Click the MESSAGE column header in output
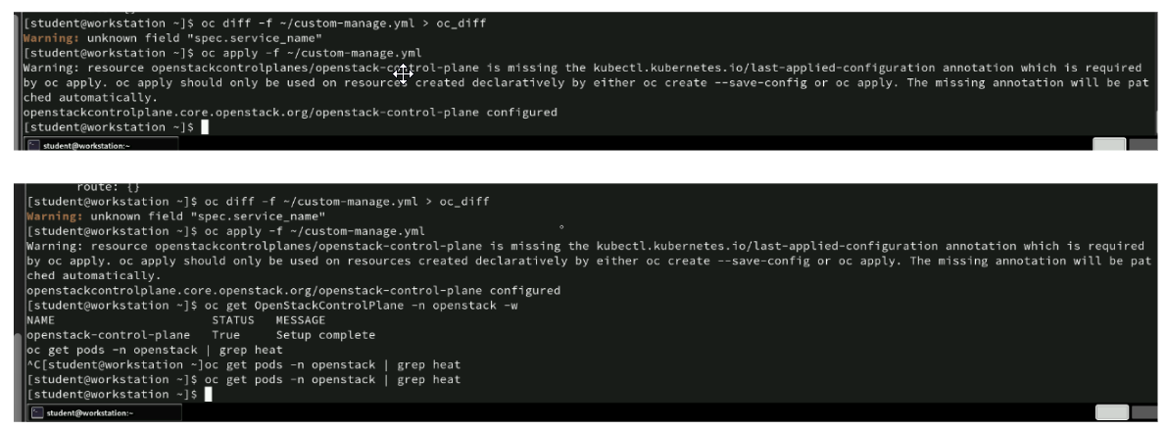1166x430 pixels. (302, 320)
